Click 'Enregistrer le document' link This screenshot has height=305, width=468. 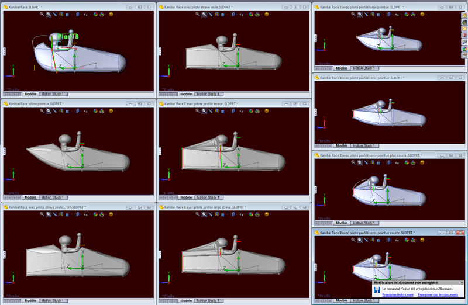(x=398, y=295)
